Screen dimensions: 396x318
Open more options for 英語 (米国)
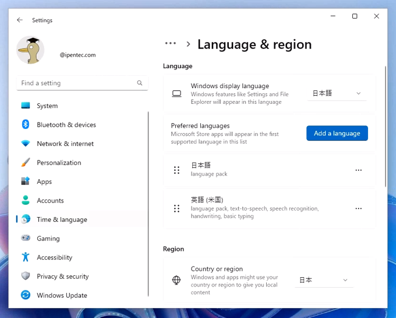(358, 208)
